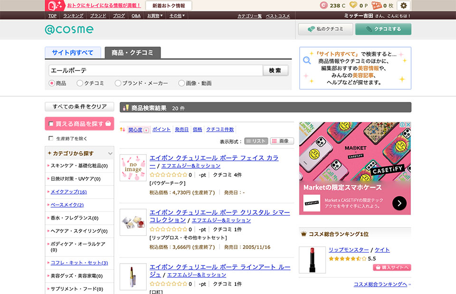The height and width of the screenshot is (294, 456).
Task: Open the ベストコスメ link
Action: (x=278, y=16)
